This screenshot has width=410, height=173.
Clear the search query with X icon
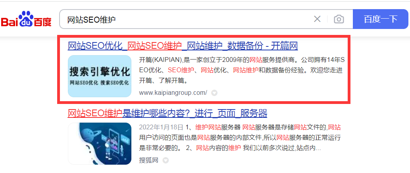(x=317, y=19)
